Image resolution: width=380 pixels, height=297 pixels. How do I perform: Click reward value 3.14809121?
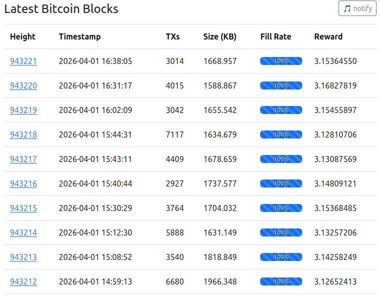pyautogui.click(x=336, y=183)
